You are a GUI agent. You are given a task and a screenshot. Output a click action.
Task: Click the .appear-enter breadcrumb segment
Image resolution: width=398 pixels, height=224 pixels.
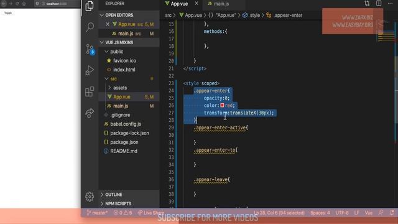[284, 15]
